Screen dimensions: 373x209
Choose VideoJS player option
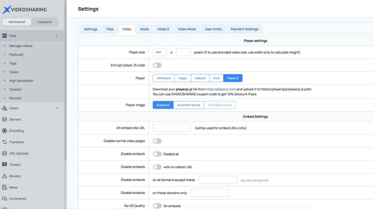[x=200, y=78]
